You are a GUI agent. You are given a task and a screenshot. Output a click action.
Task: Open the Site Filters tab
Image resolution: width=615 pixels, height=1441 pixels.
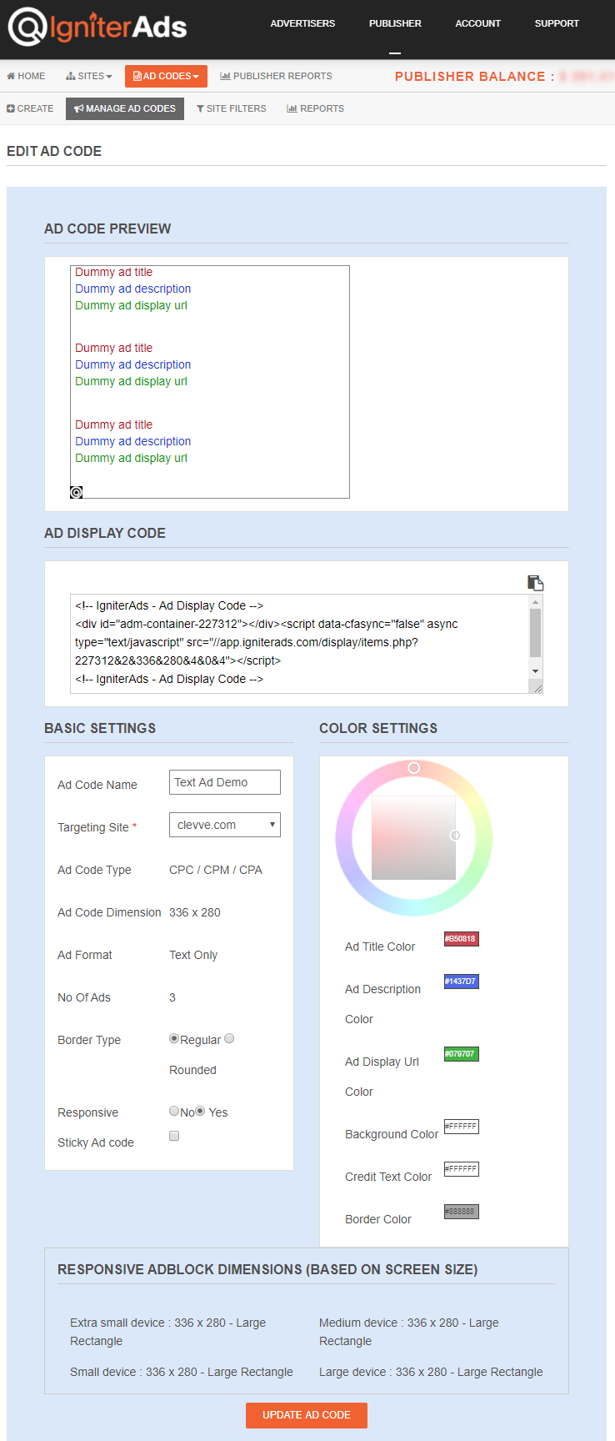tap(231, 108)
